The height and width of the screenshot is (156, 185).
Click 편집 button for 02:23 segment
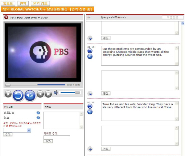click(x=106, y=149)
